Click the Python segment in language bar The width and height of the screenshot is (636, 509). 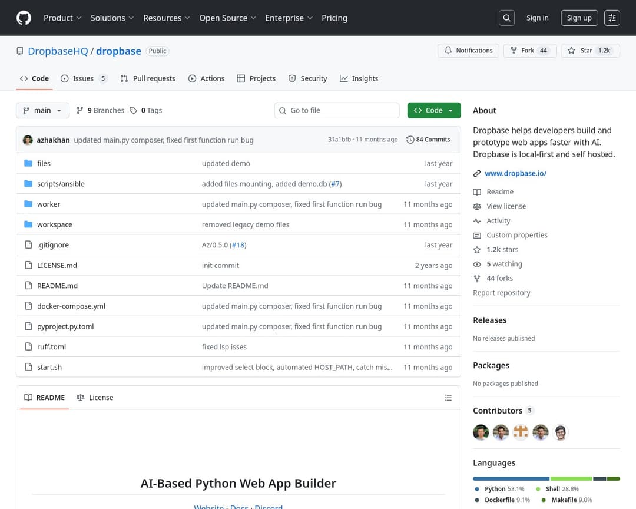(511, 478)
